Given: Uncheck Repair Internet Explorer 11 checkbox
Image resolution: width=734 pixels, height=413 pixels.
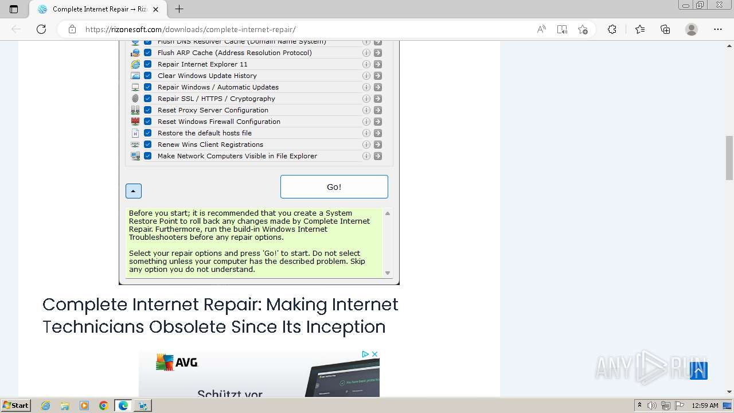Looking at the screenshot, I should click(147, 64).
